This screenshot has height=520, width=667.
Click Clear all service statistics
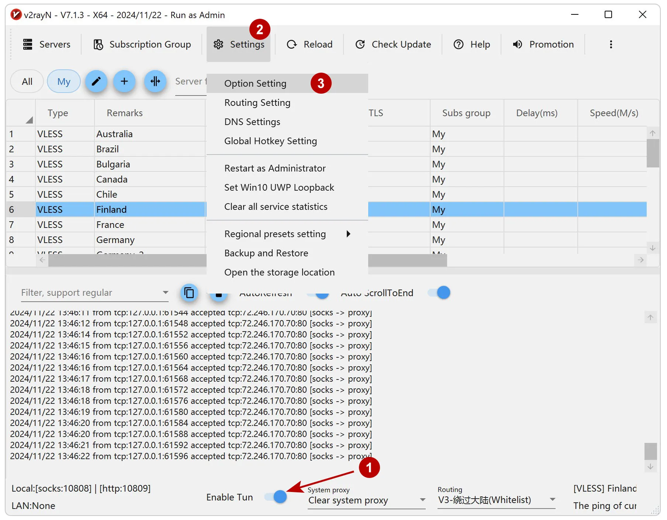pos(287,207)
